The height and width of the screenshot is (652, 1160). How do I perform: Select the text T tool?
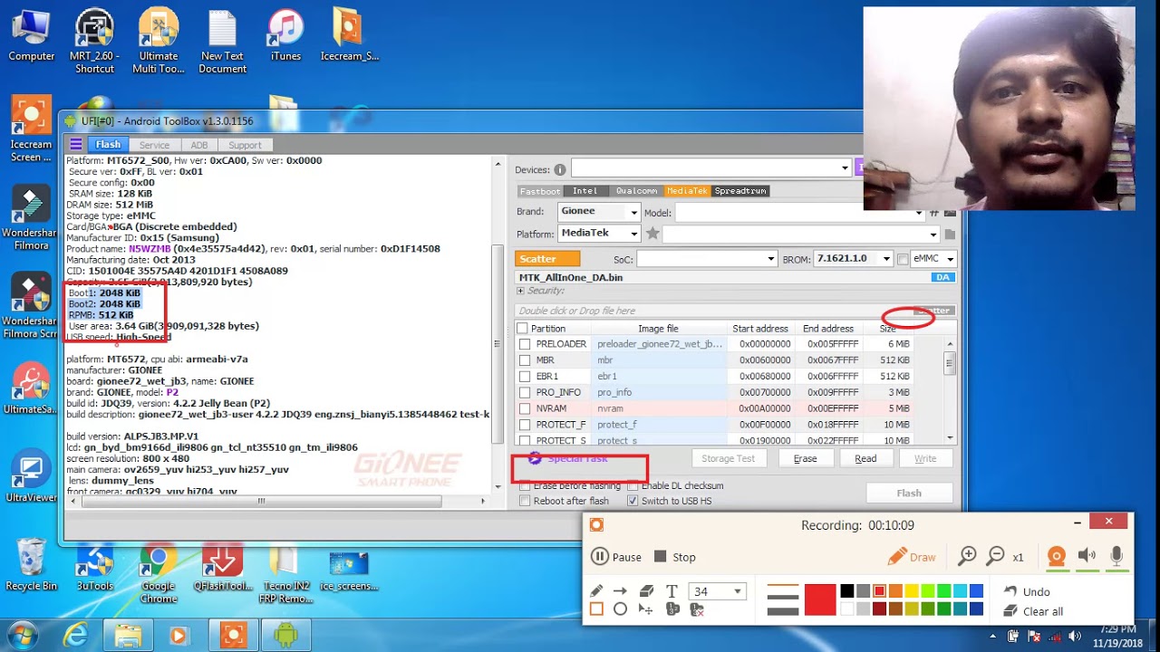tap(672, 591)
